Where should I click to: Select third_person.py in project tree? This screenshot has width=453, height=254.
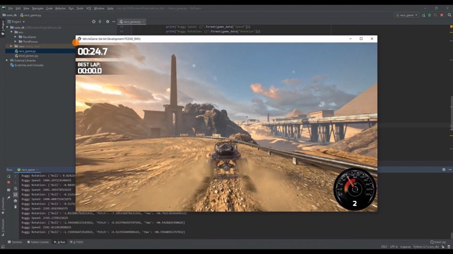28,56
